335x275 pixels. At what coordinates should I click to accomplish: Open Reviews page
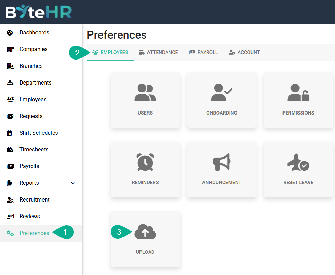41,217
